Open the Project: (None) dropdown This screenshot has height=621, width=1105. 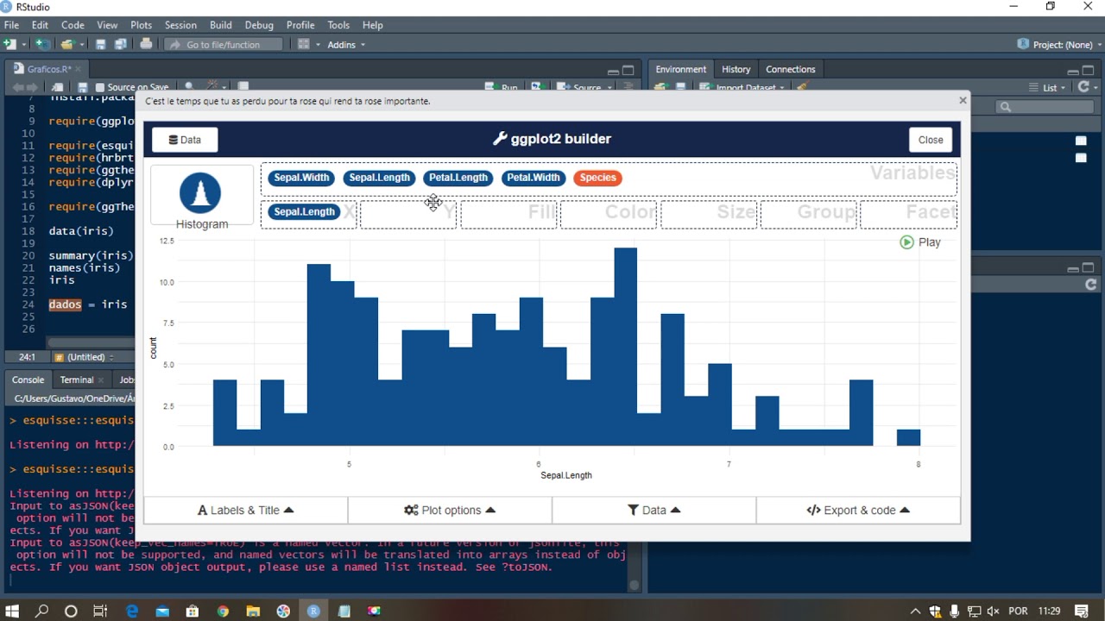click(x=1059, y=44)
